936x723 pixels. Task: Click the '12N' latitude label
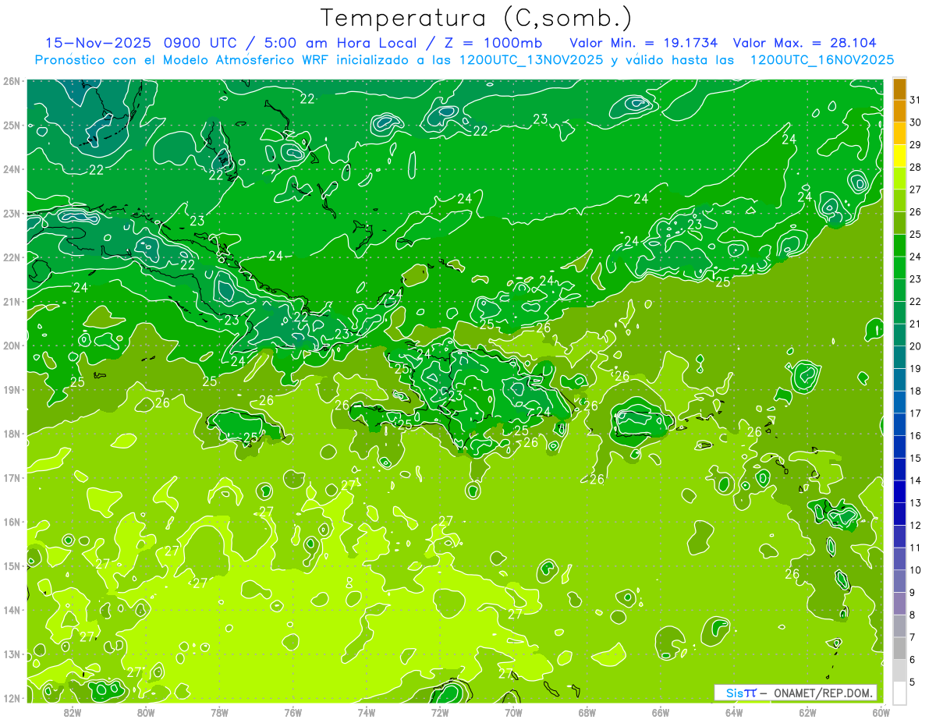coord(12,698)
